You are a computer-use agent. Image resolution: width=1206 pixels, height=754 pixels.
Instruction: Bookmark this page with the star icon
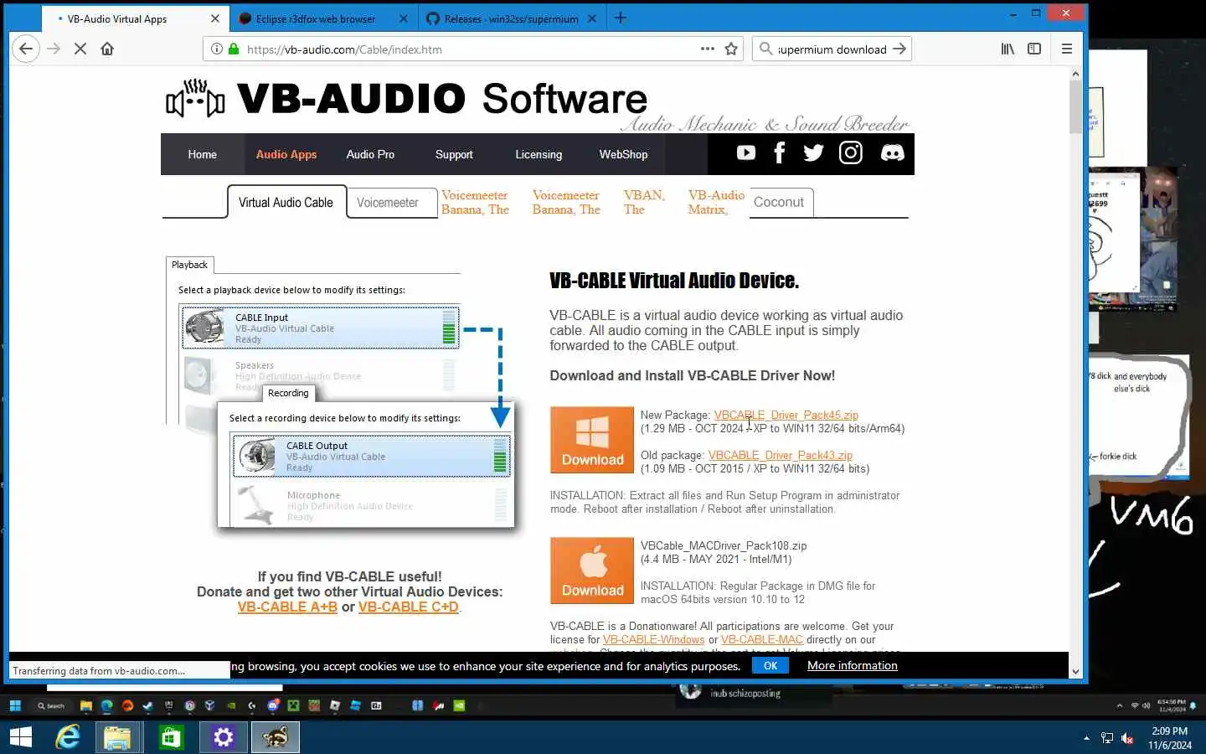731,49
